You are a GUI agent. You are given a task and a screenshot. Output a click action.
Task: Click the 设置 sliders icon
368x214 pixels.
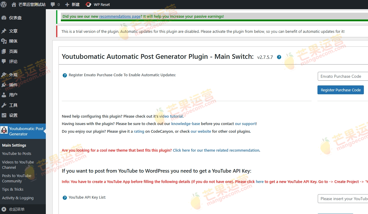[4, 115]
